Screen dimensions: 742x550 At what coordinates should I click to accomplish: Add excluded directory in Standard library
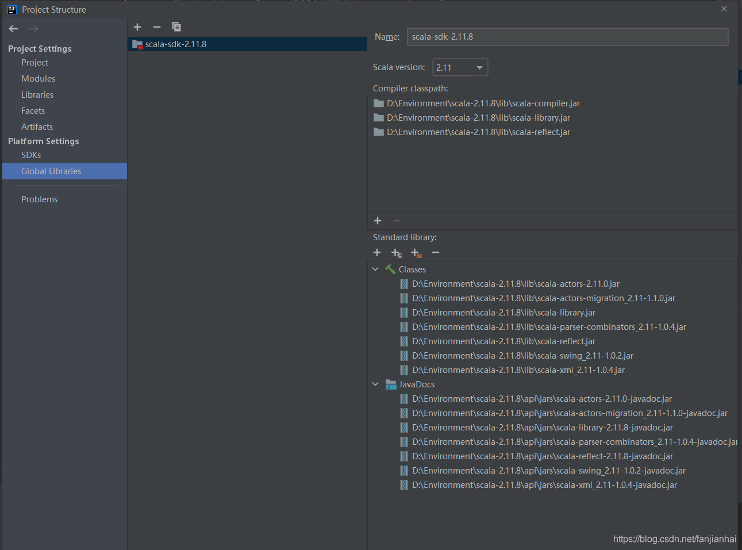point(416,253)
